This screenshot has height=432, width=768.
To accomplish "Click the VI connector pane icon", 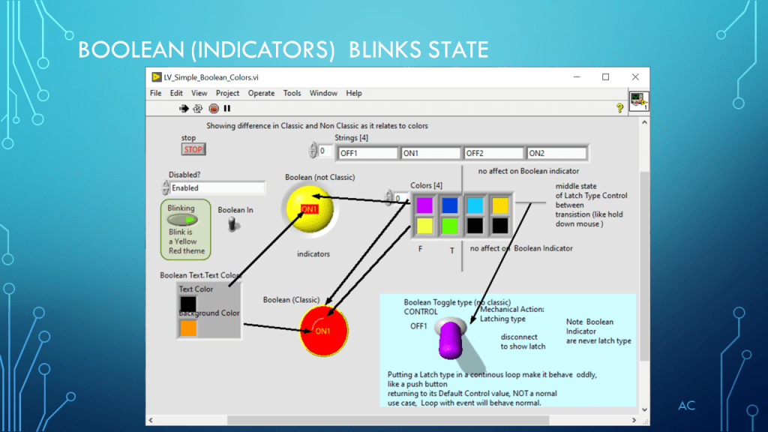I will tap(637, 101).
